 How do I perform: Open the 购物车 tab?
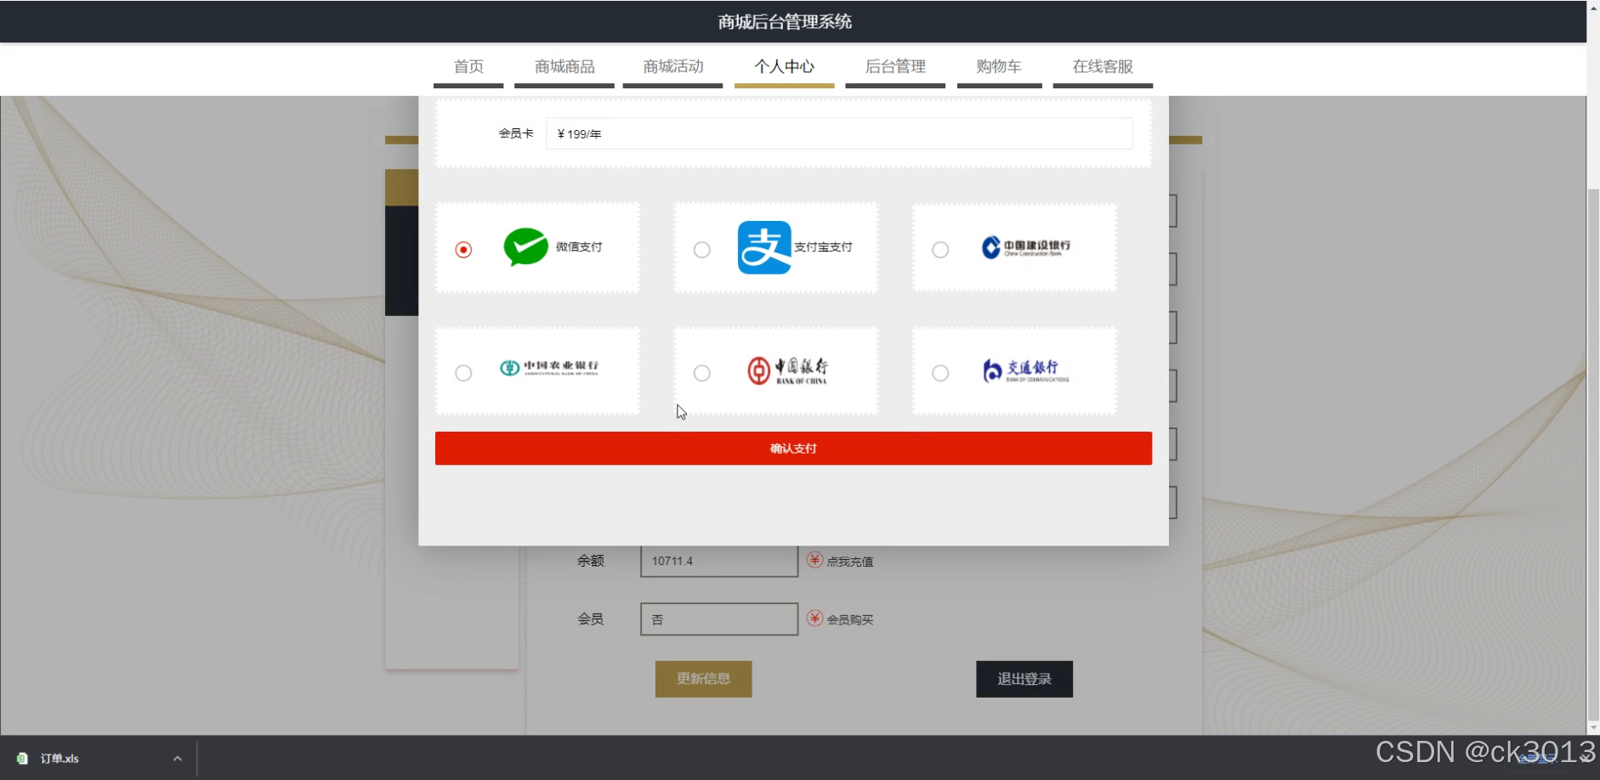point(999,67)
